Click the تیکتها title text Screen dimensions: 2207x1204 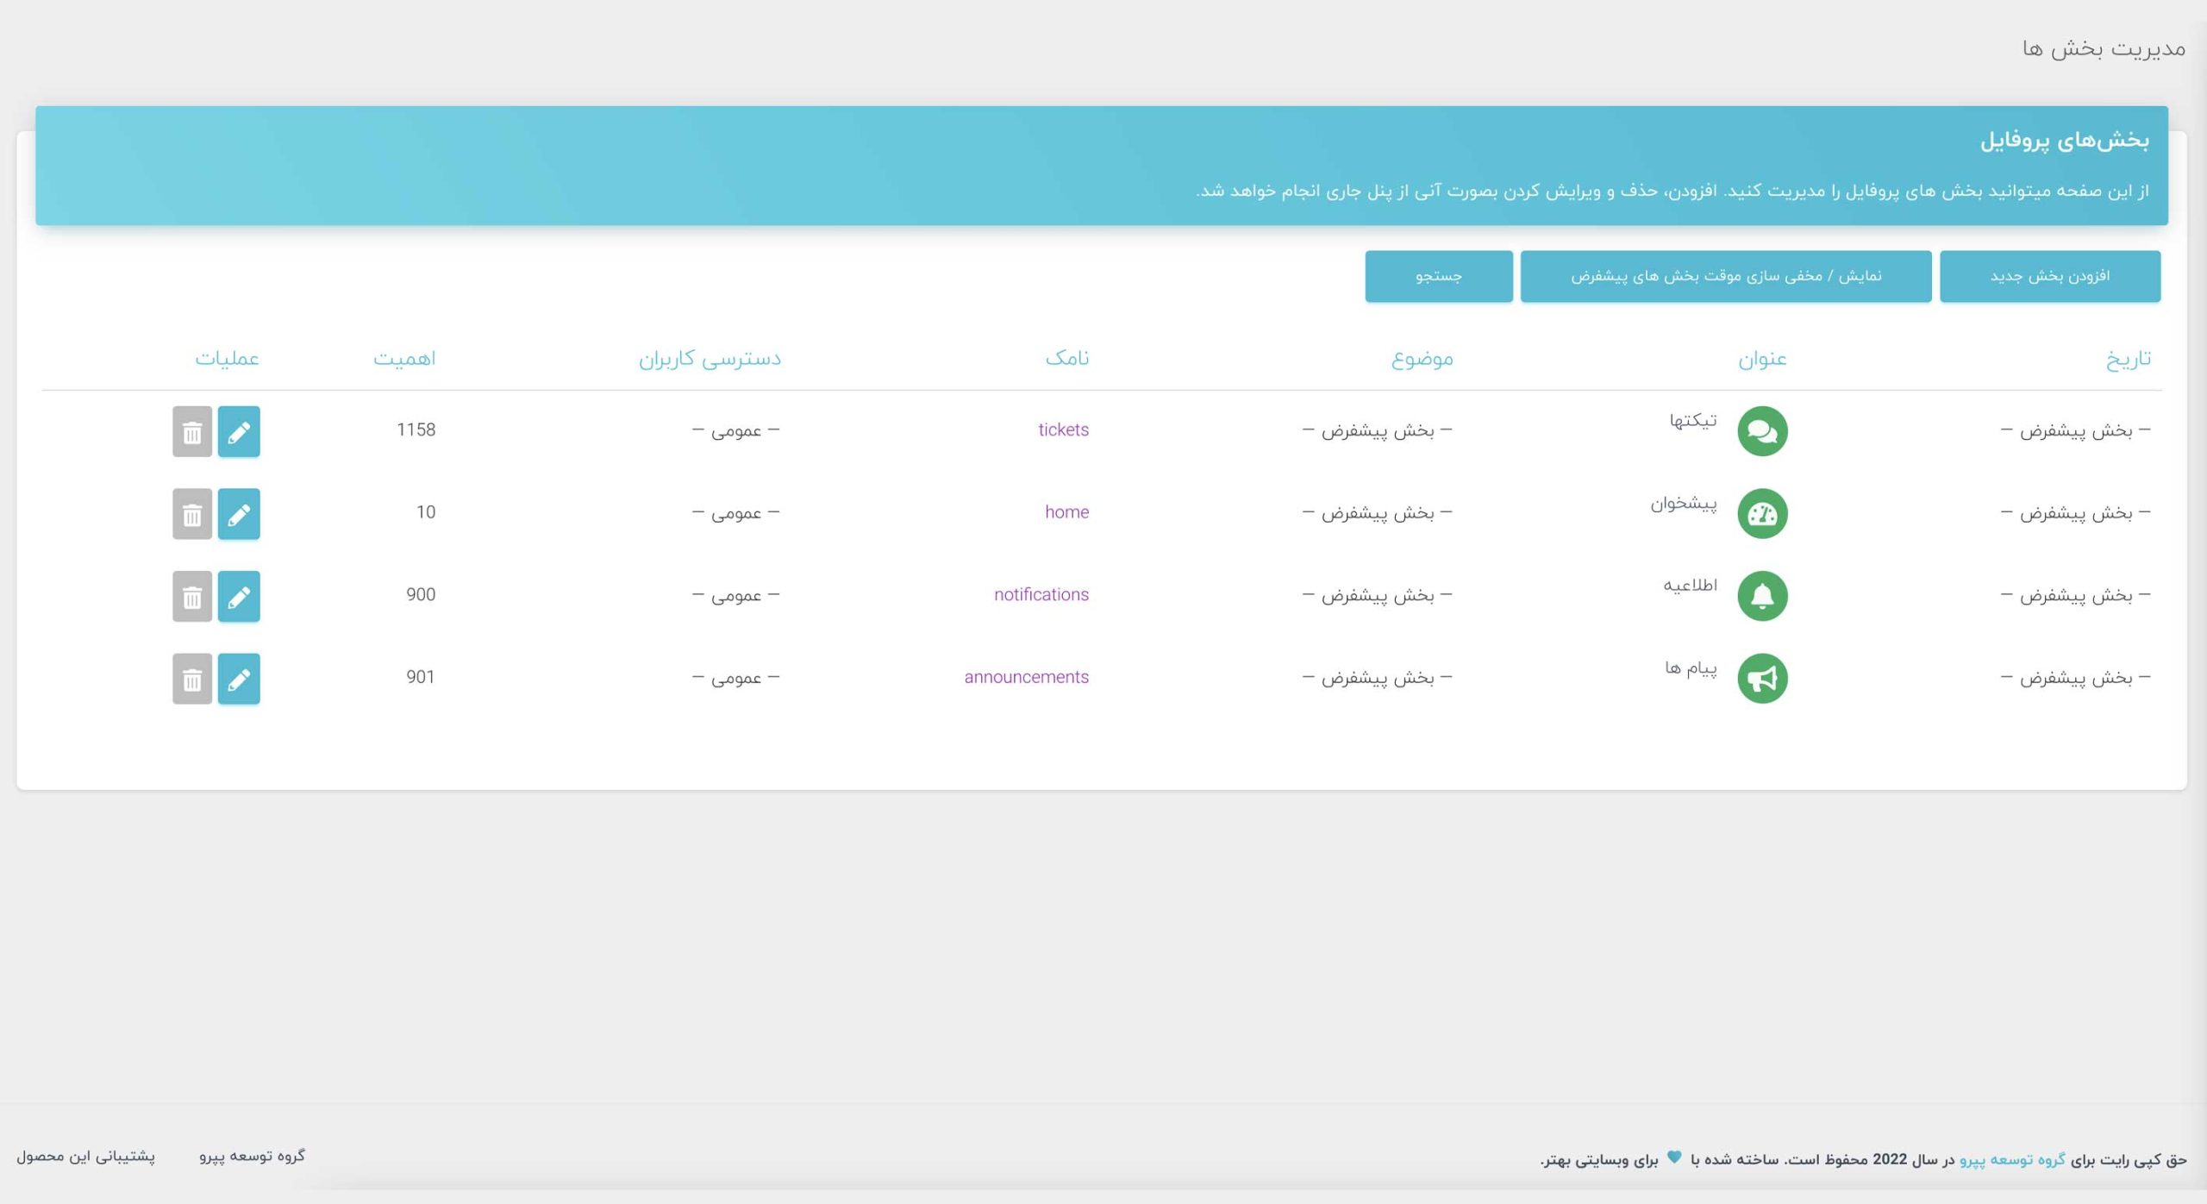[x=1693, y=420]
